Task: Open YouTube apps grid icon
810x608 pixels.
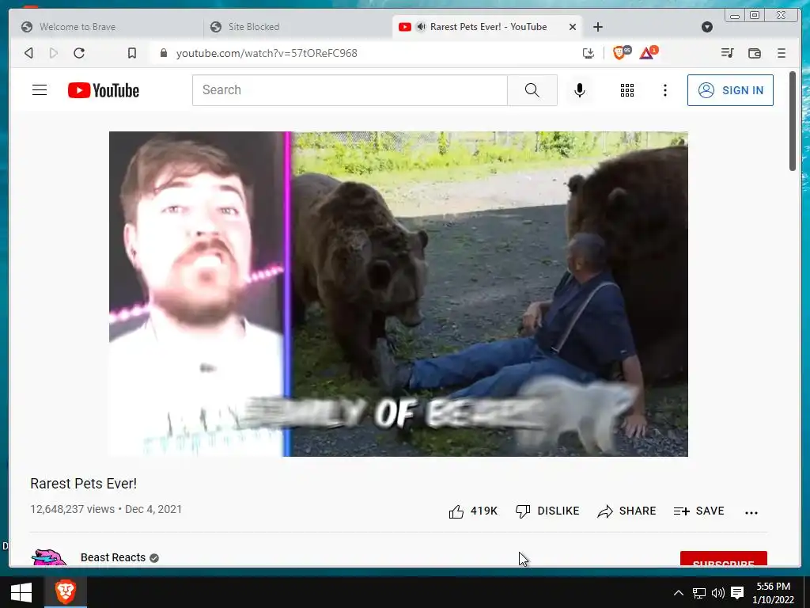Action: [x=627, y=90]
